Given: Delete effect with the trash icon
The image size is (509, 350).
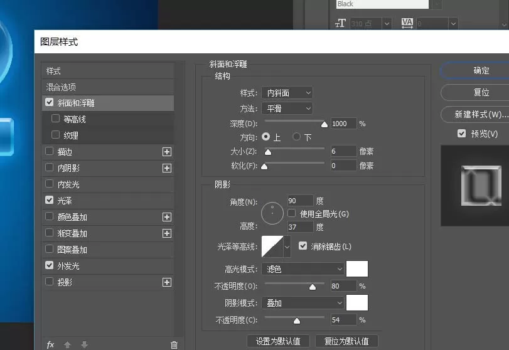Looking at the screenshot, I should click(174, 345).
